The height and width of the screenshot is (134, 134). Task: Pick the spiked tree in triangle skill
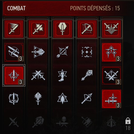point(63,98)
